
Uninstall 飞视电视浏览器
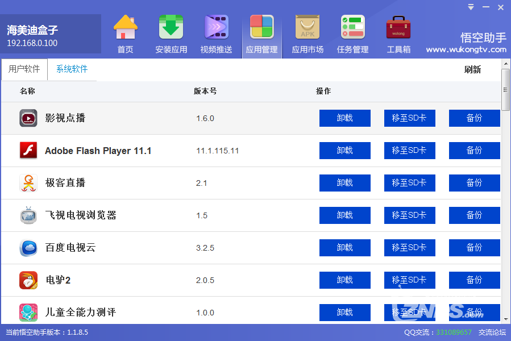click(345, 215)
